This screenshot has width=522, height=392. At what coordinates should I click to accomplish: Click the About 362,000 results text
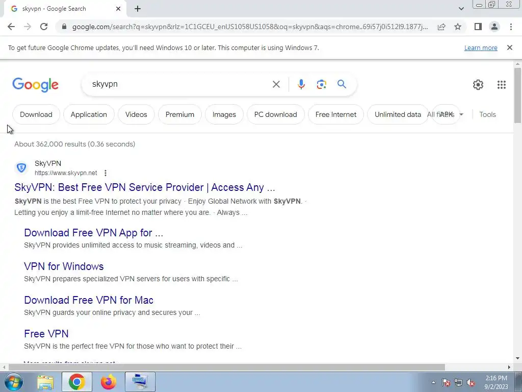click(74, 144)
